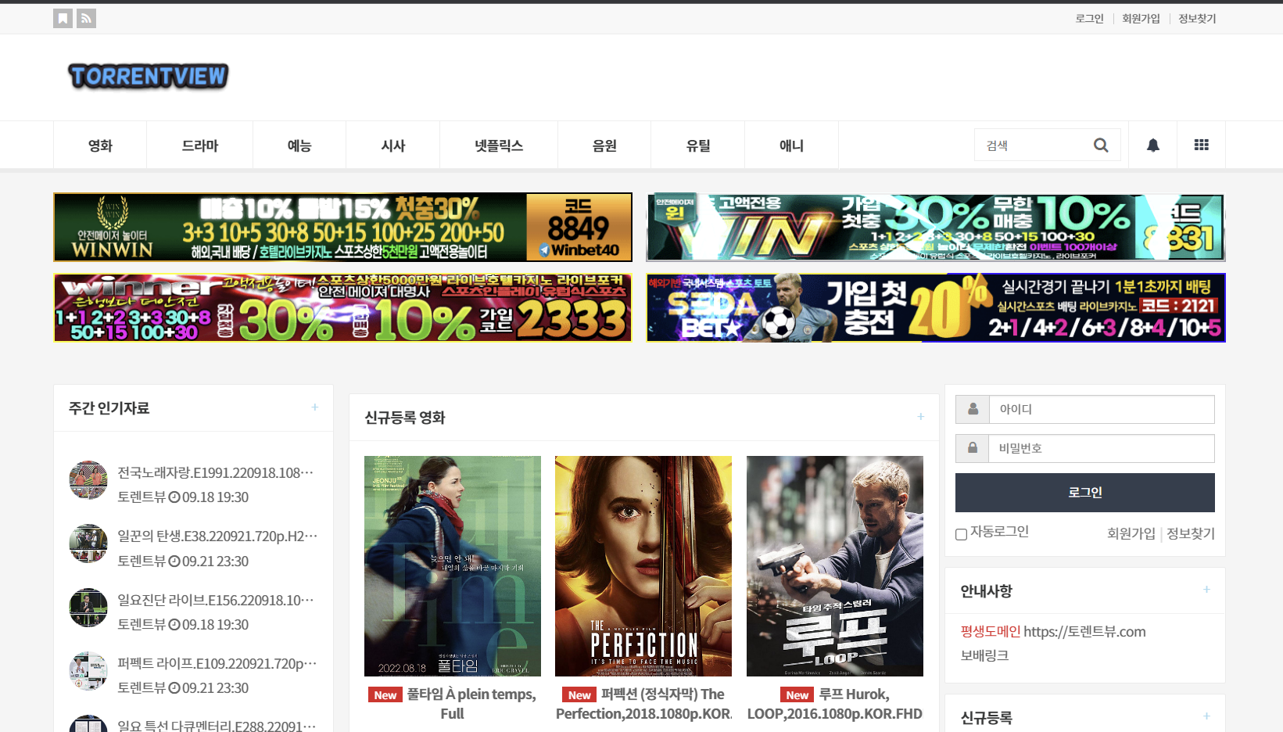Open 평생도메인 토렌트뷰.com link
1283x732 pixels.
point(1053,631)
